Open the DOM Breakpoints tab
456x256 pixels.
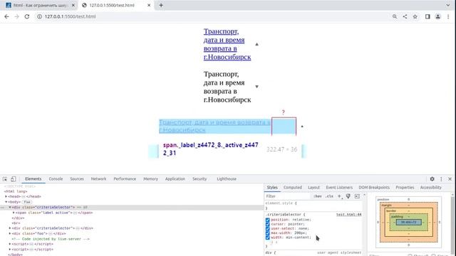374,188
